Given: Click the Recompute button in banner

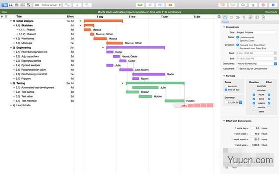Looking at the screenshot, I should click(271, 12).
